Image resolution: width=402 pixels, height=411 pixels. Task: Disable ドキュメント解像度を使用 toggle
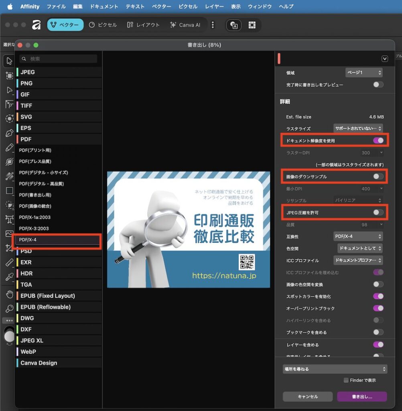378,140
